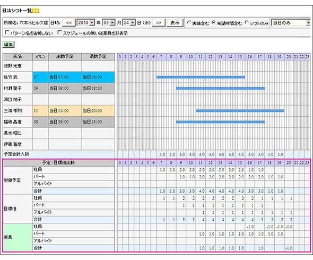313x260 pixels.
Task: Check パターン名を省略しない checkbox
Action: 7,32
